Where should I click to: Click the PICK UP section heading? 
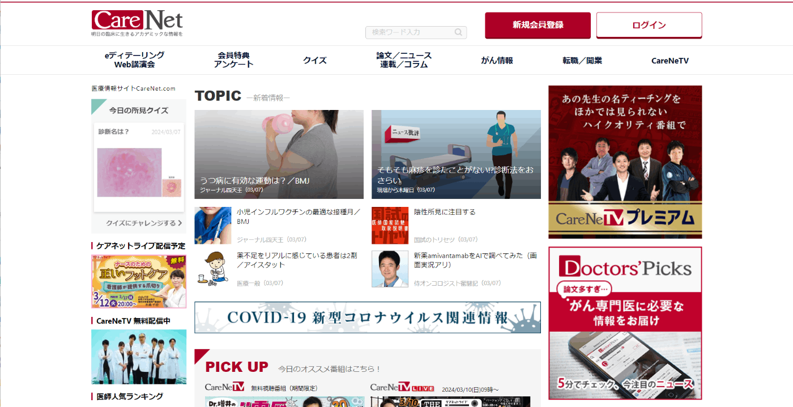(236, 367)
